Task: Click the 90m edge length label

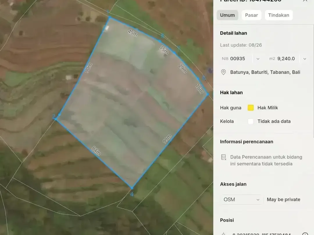Action: [88, 68]
